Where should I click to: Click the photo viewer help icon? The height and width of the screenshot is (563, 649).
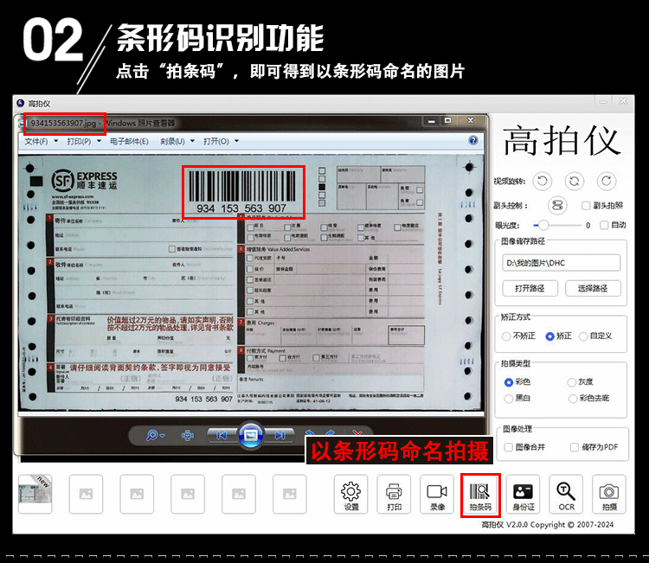pos(473,140)
